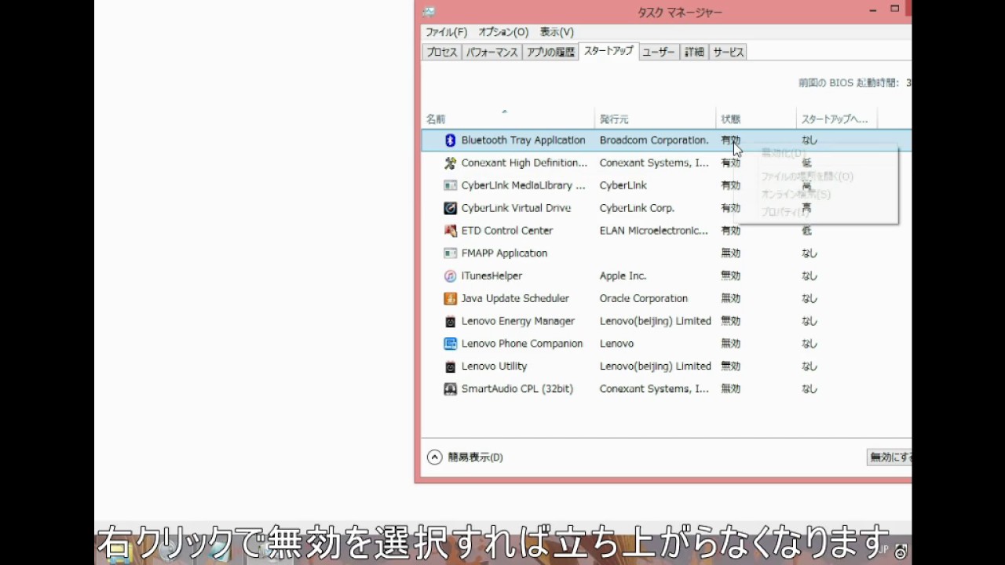
Task: Click 無効 status of Java Update Scheduler
Action: point(731,299)
